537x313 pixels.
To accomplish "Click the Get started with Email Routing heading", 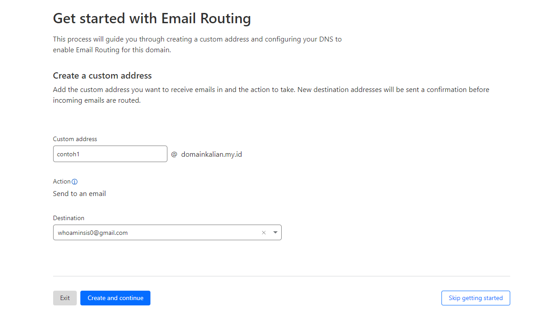I will tap(152, 19).
